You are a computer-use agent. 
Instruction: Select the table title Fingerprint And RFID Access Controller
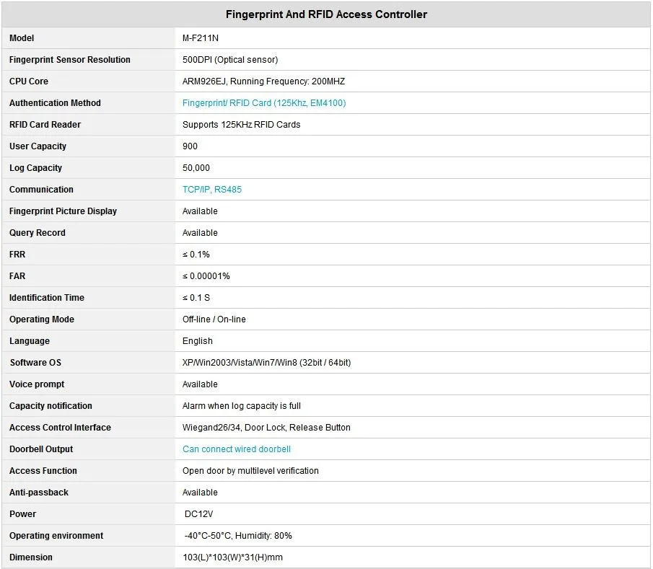click(326, 14)
